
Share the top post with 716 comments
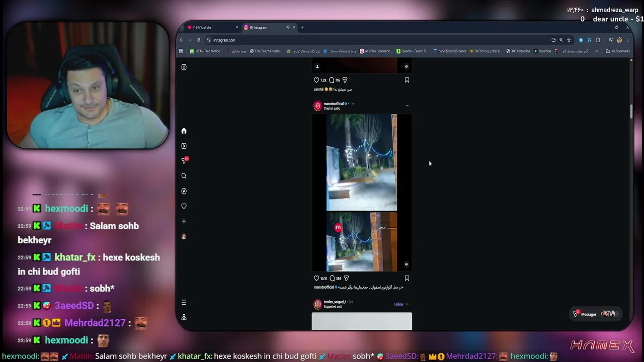[345, 80]
